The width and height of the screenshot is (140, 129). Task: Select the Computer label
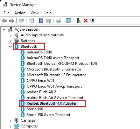tap(29, 126)
